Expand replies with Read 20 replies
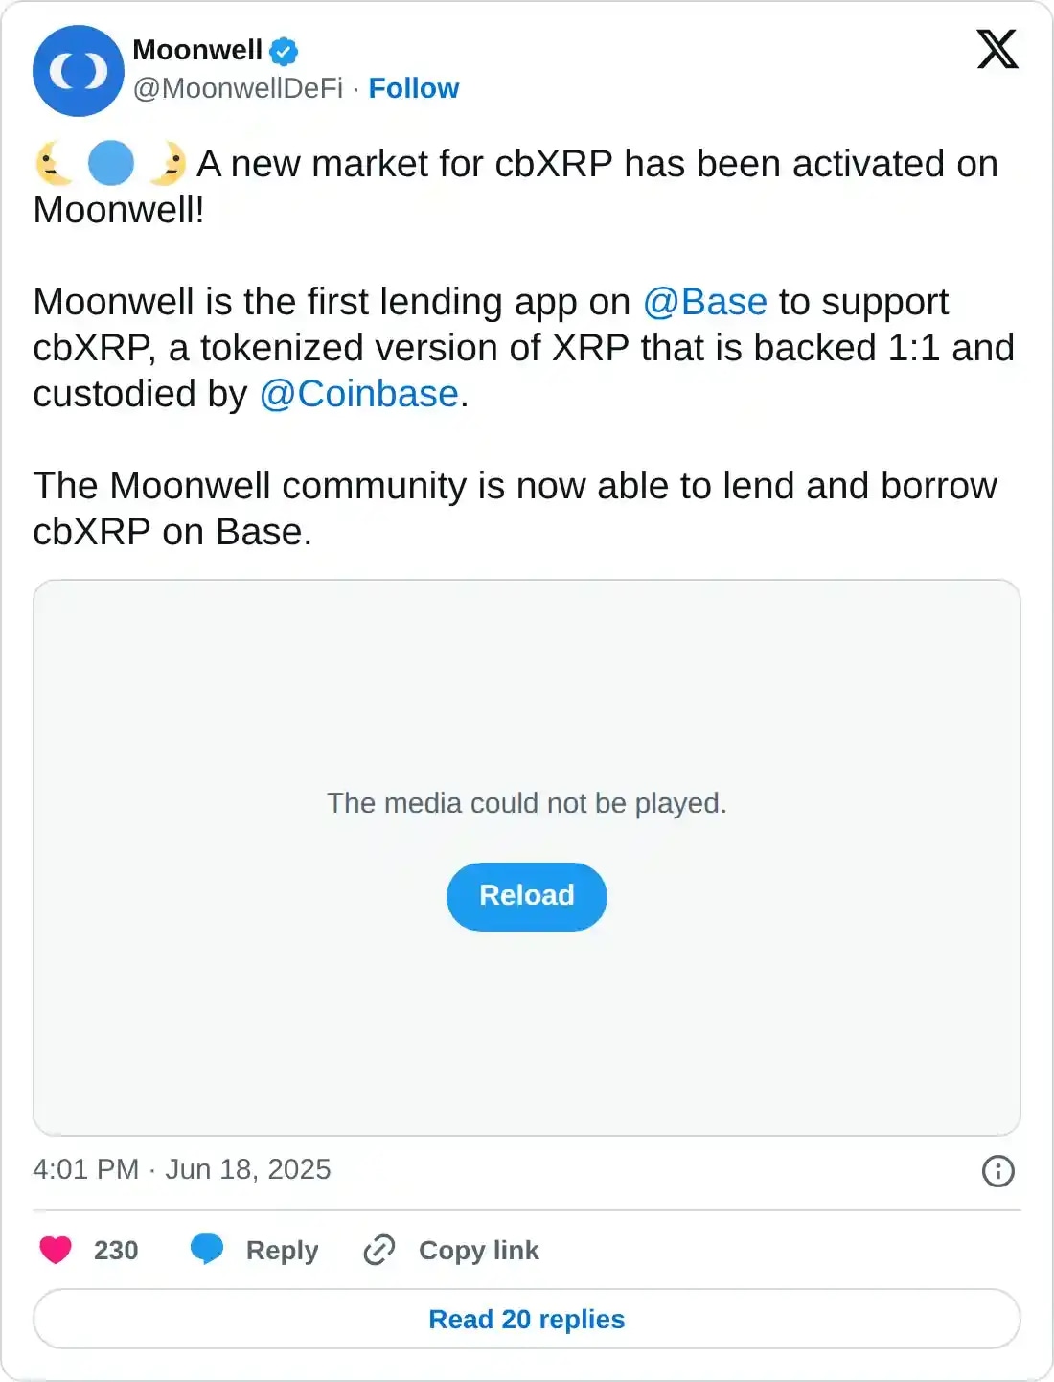Screen dimensions: 1054x1382 [x=526, y=1319]
